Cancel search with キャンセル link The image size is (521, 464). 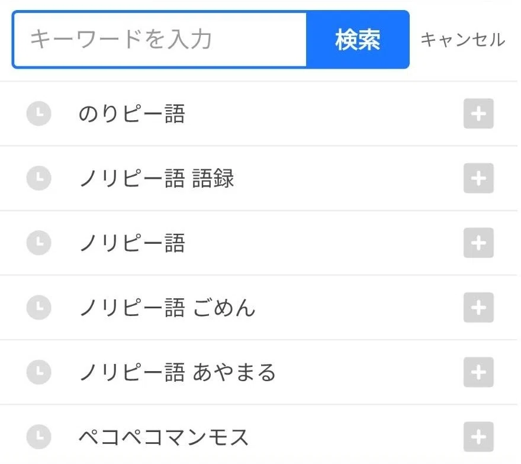[463, 40]
